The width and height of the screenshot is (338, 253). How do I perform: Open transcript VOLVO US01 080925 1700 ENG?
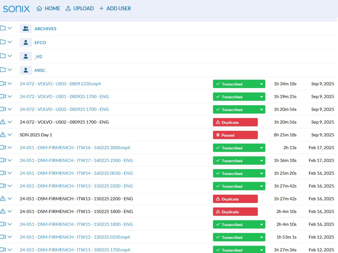[x=64, y=96]
